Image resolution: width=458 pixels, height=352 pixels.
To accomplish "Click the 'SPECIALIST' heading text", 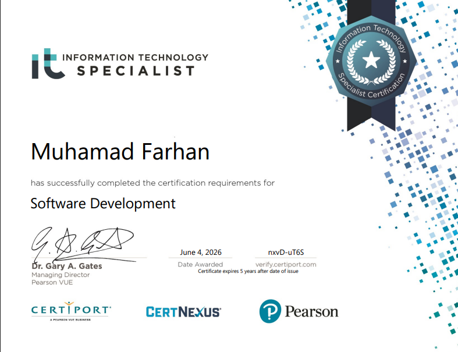I will click(x=136, y=71).
